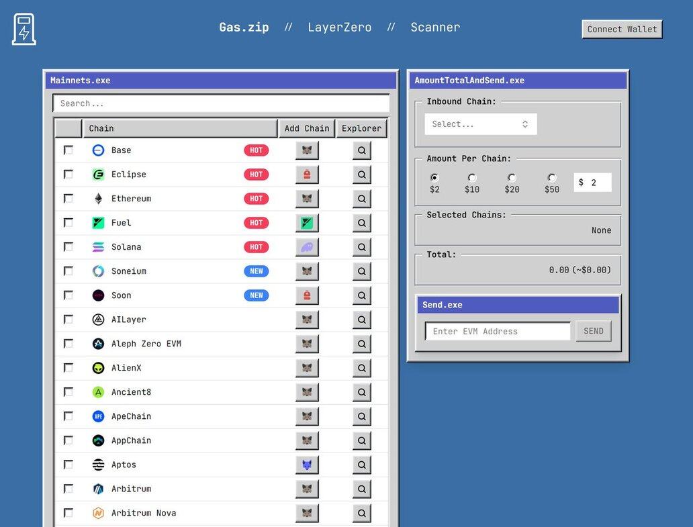Switch to the Scanner tab
The width and height of the screenshot is (693, 527).
coord(435,28)
